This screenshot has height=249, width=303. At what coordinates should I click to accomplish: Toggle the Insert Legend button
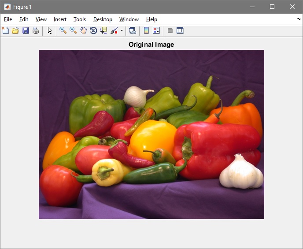(x=156, y=30)
